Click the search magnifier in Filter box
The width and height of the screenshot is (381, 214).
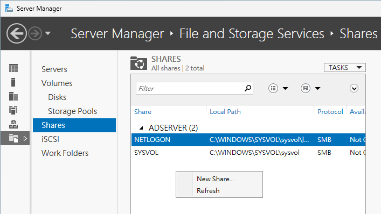[x=247, y=88]
